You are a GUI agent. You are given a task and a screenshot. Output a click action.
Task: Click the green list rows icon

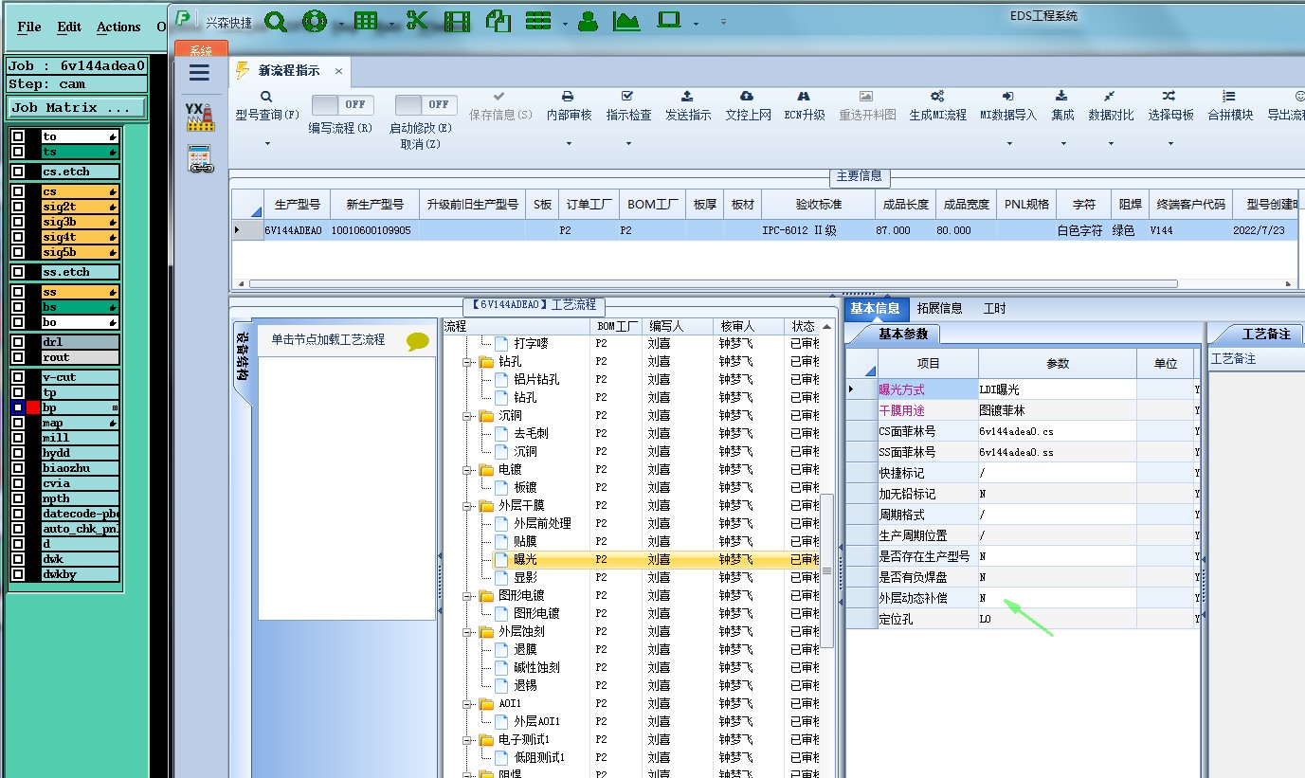(x=538, y=21)
